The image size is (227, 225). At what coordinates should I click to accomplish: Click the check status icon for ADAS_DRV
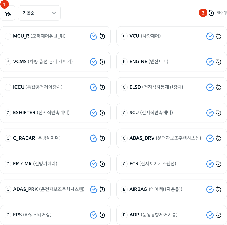tap(210, 138)
